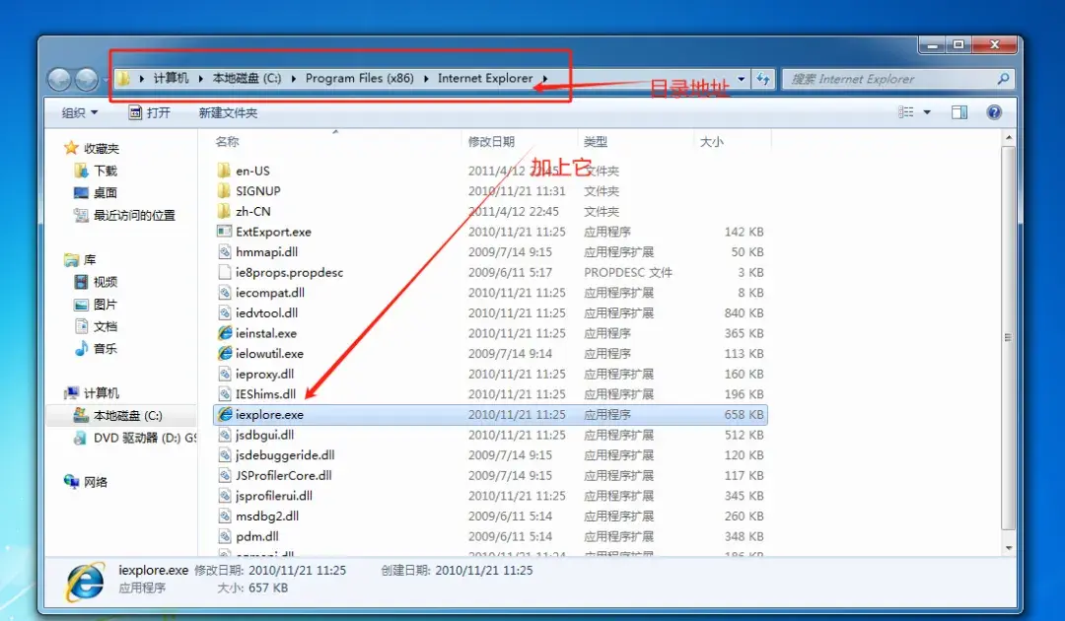Sort files by 修改日期 column header
The width and height of the screenshot is (1065, 621).
pyautogui.click(x=491, y=142)
